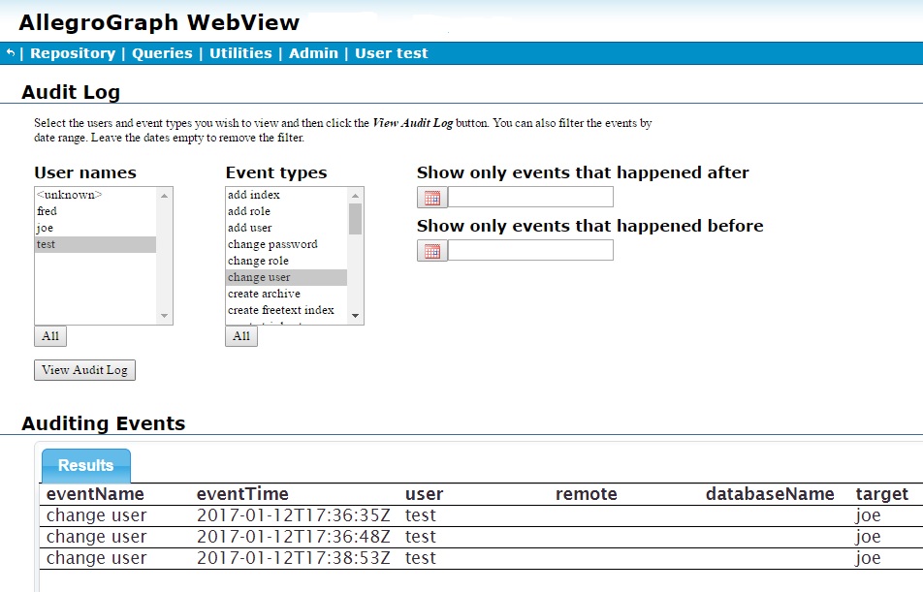
Task: Click the back navigation arrow in the menu bar
Action: 10,54
